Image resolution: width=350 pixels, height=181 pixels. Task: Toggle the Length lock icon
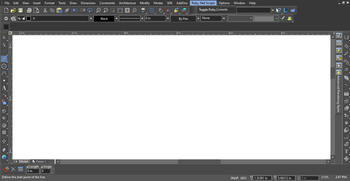coord(28,167)
